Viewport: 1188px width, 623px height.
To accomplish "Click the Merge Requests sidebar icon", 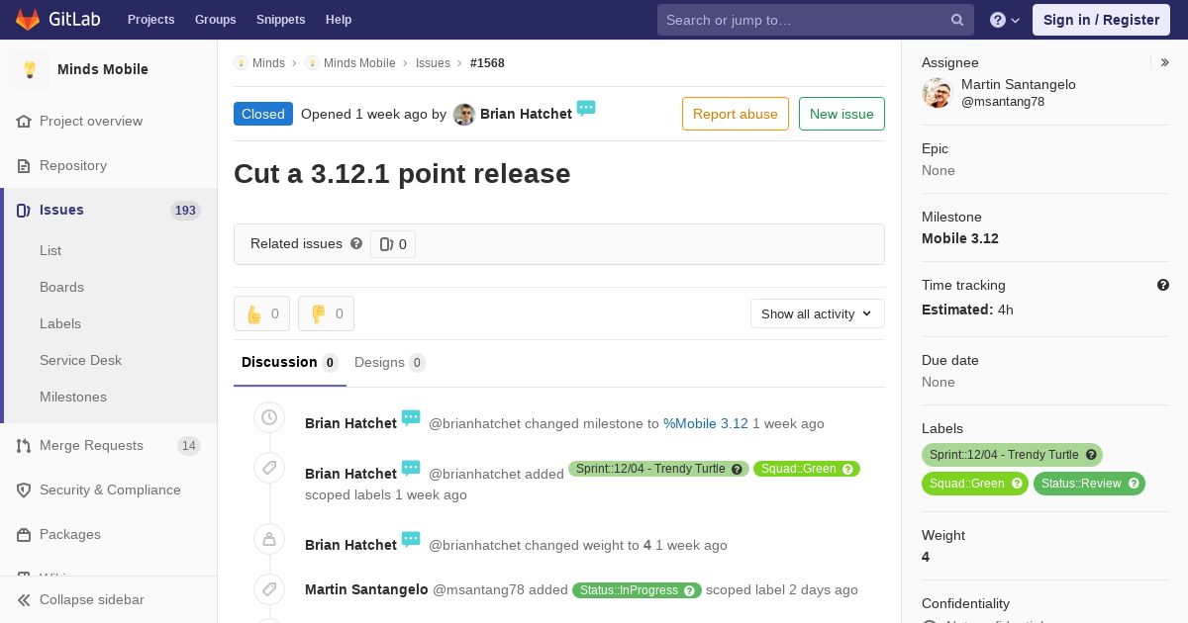I will pos(24,446).
